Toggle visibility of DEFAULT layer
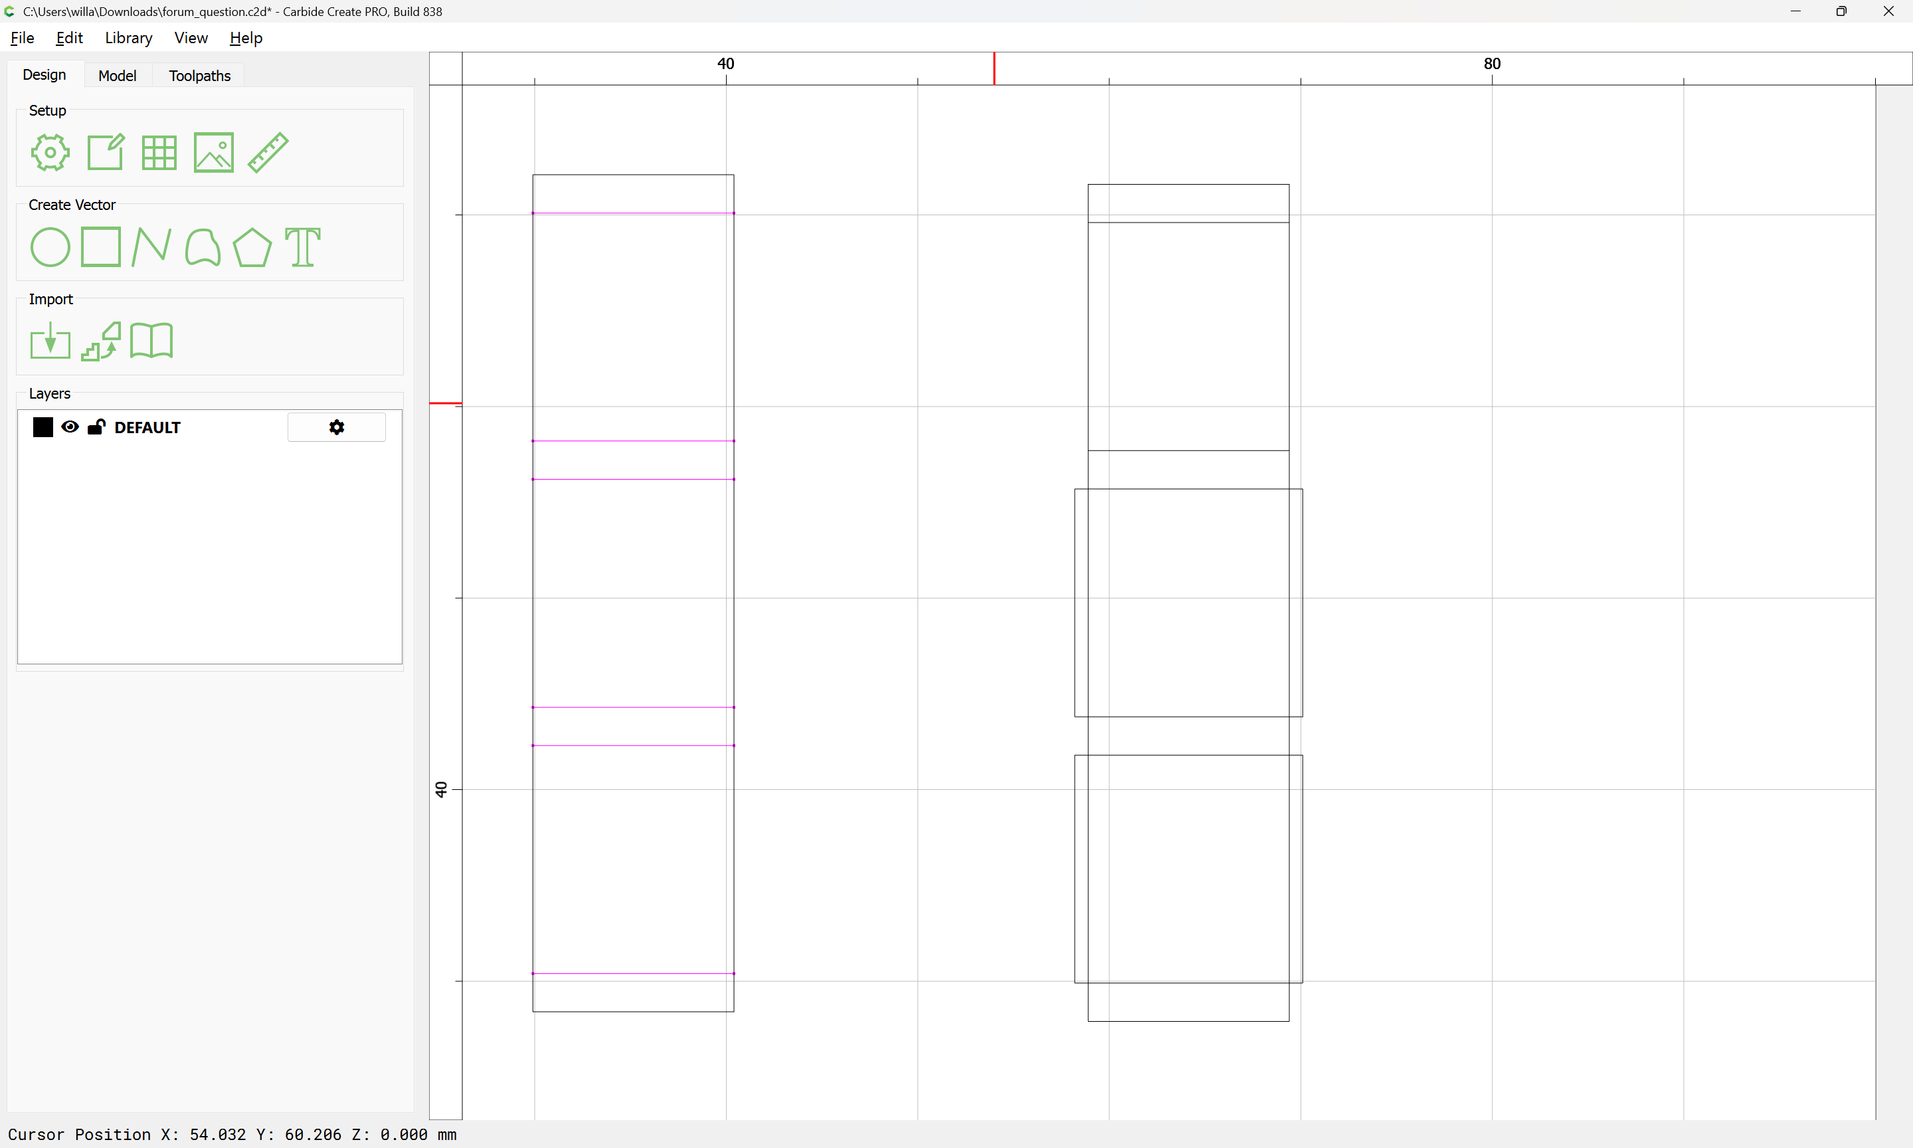This screenshot has height=1148, width=1913. point(70,427)
